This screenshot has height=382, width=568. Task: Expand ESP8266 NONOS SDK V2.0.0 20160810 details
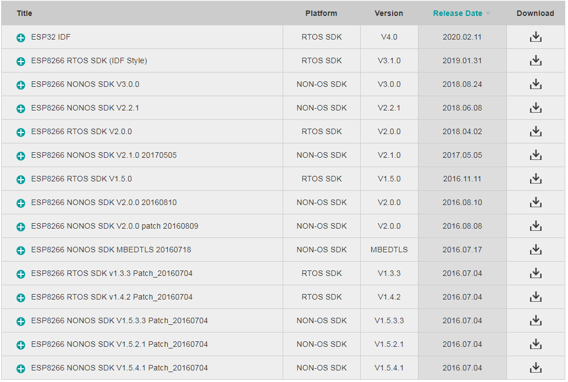pyautogui.click(x=21, y=203)
